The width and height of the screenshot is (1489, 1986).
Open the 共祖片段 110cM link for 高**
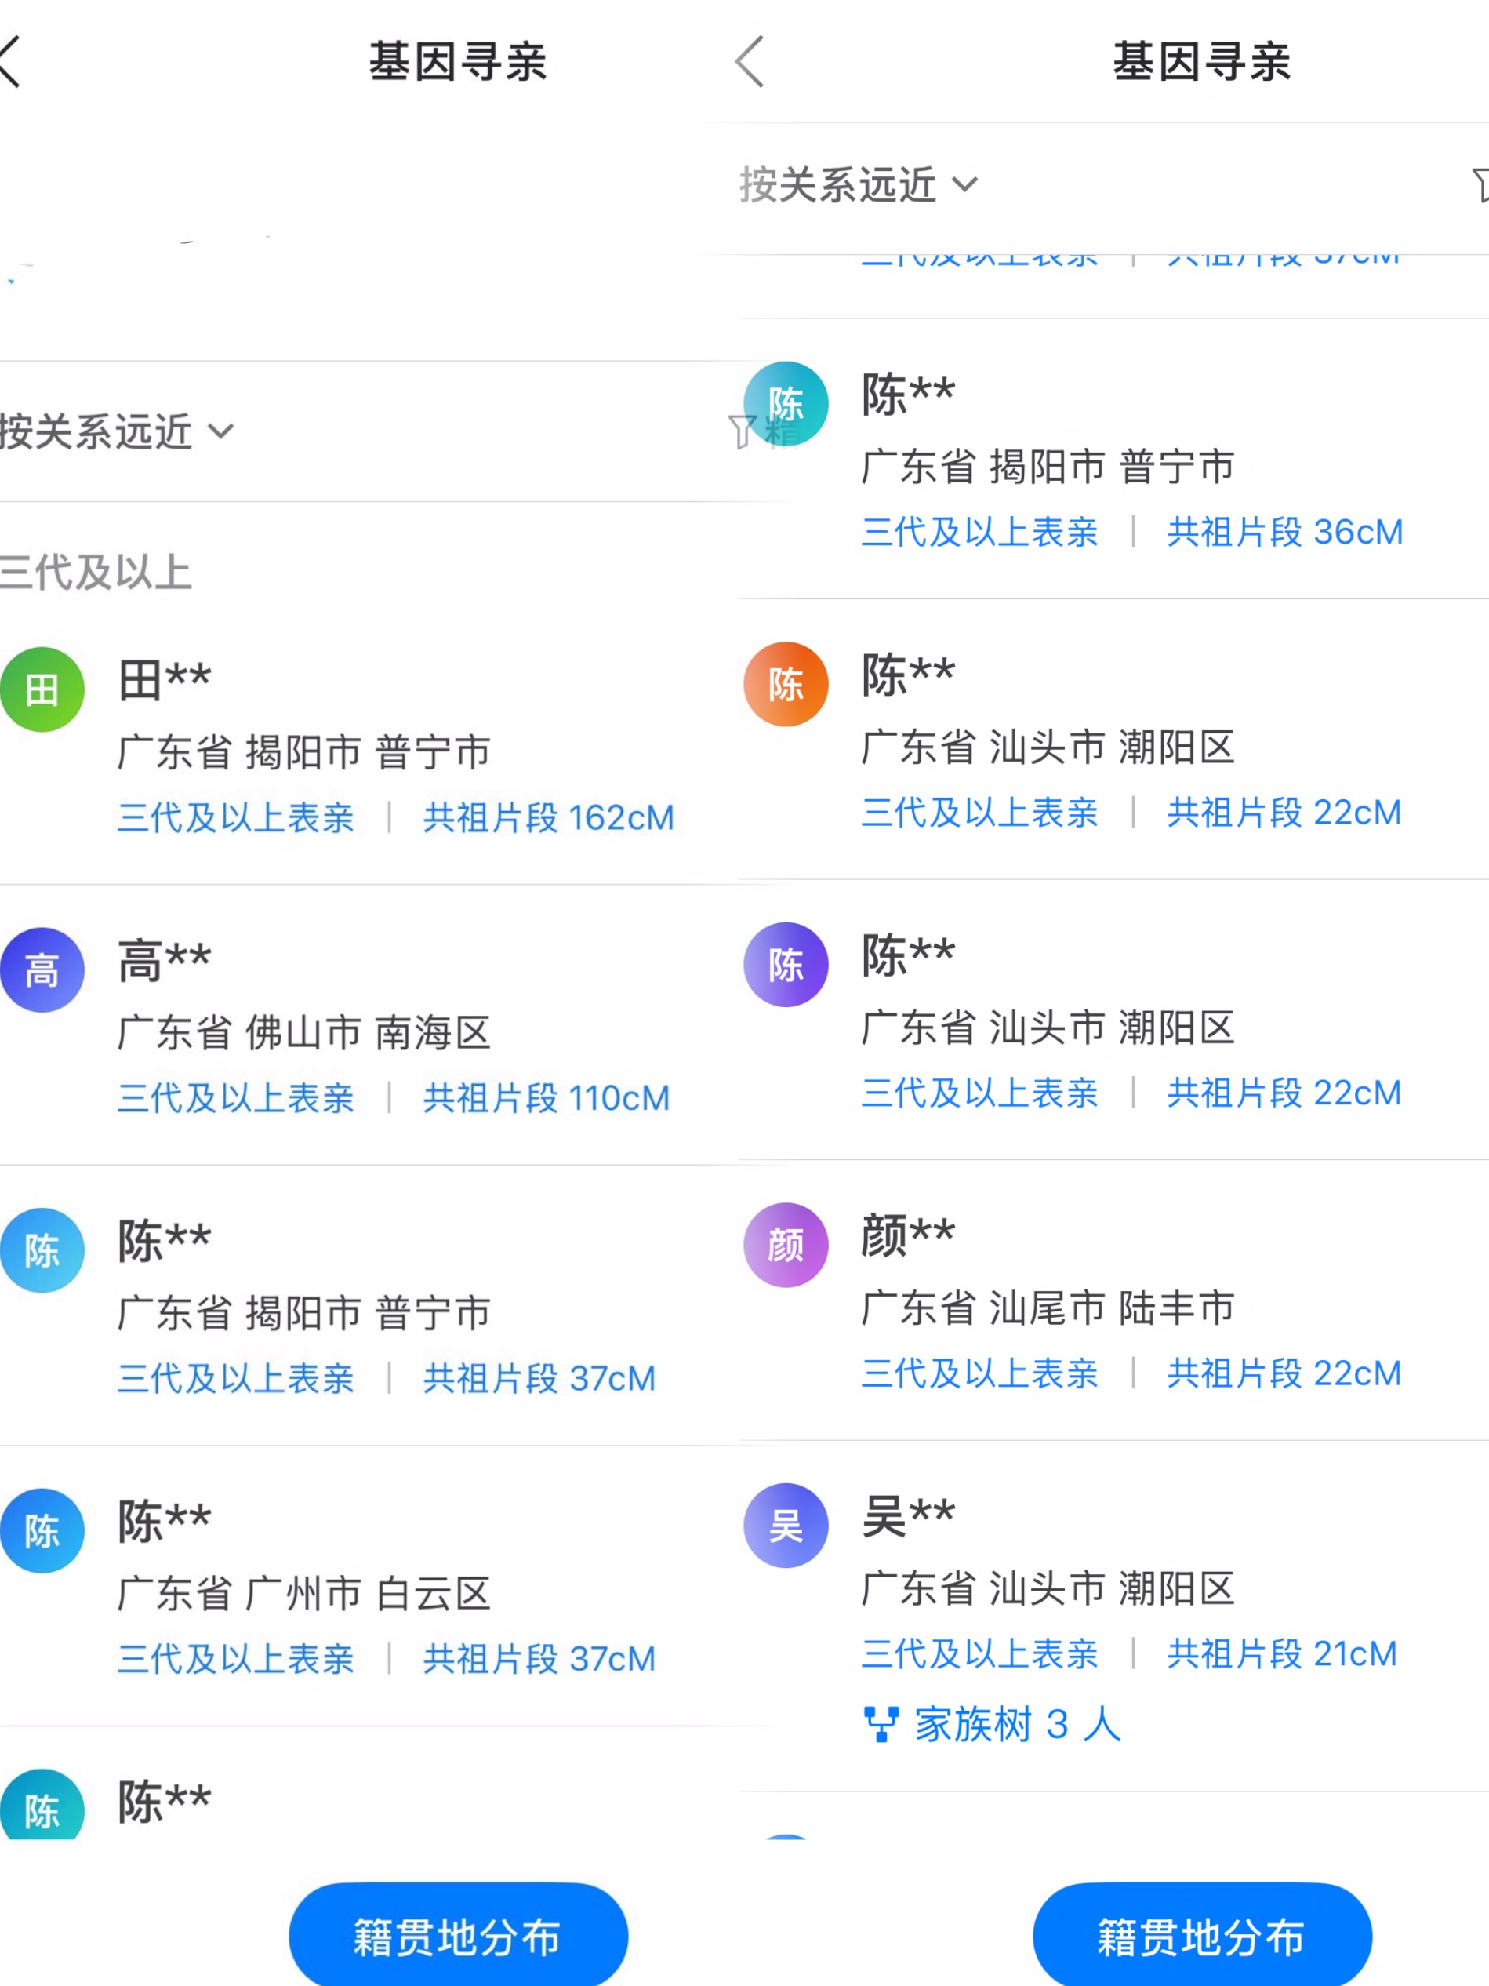(547, 1097)
